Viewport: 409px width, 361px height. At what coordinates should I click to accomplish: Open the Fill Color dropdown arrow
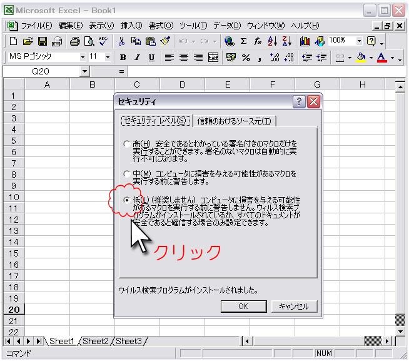tap(371, 58)
